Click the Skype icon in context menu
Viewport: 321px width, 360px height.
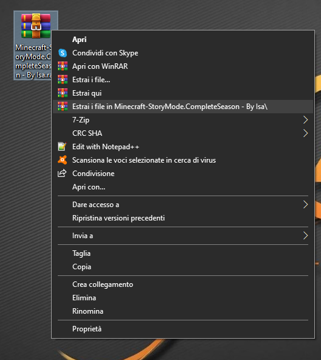(x=63, y=53)
